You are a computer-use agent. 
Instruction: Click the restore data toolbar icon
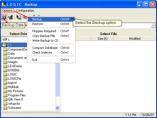pyautogui.click(x=11, y=17)
